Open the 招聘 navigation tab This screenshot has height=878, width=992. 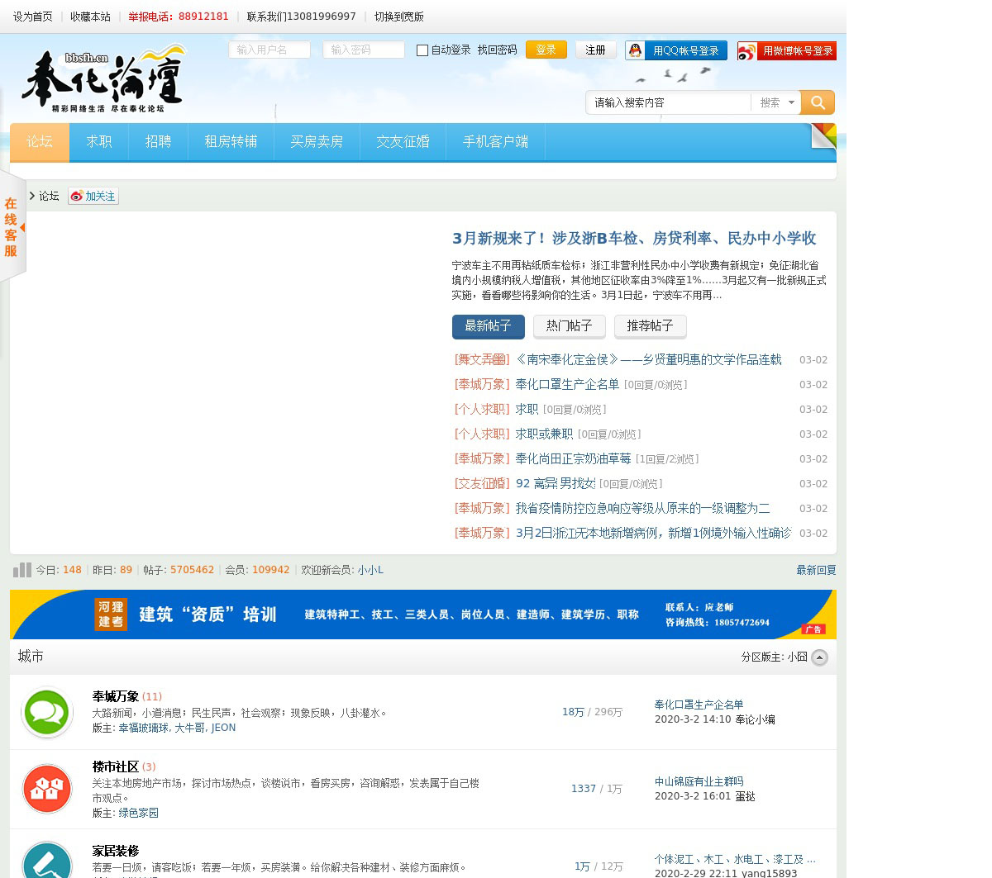[x=159, y=141]
